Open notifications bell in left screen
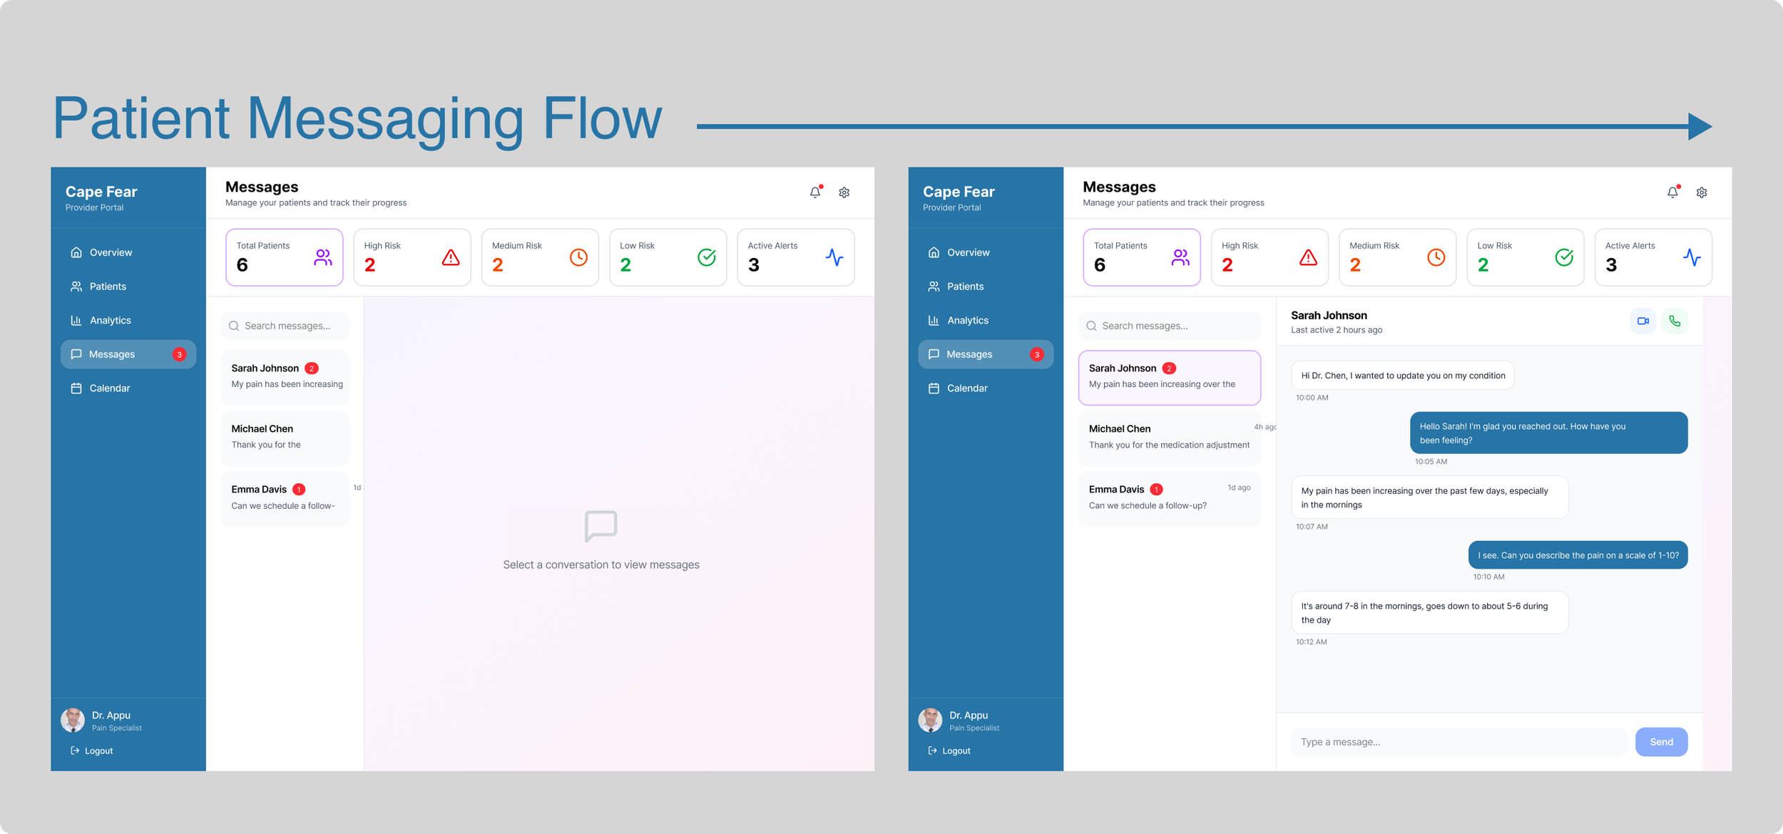The width and height of the screenshot is (1783, 834). pyautogui.click(x=815, y=192)
